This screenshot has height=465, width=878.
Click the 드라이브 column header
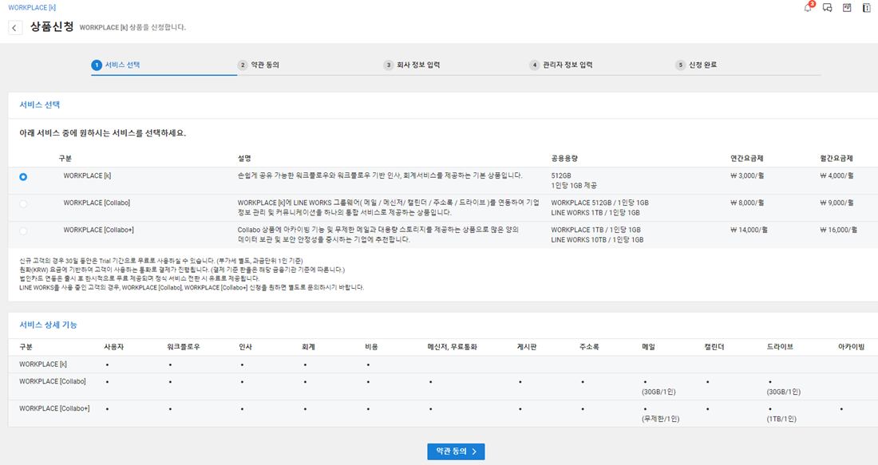click(x=780, y=347)
